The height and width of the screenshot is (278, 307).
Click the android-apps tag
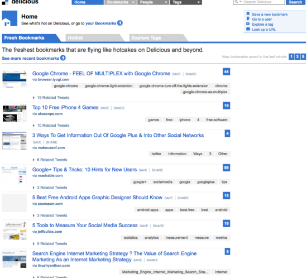(x=147, y=210)
